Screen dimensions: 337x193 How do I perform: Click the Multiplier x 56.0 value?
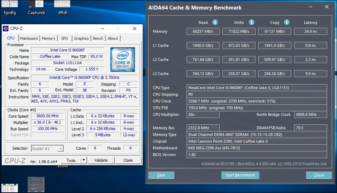pos(47,122)
